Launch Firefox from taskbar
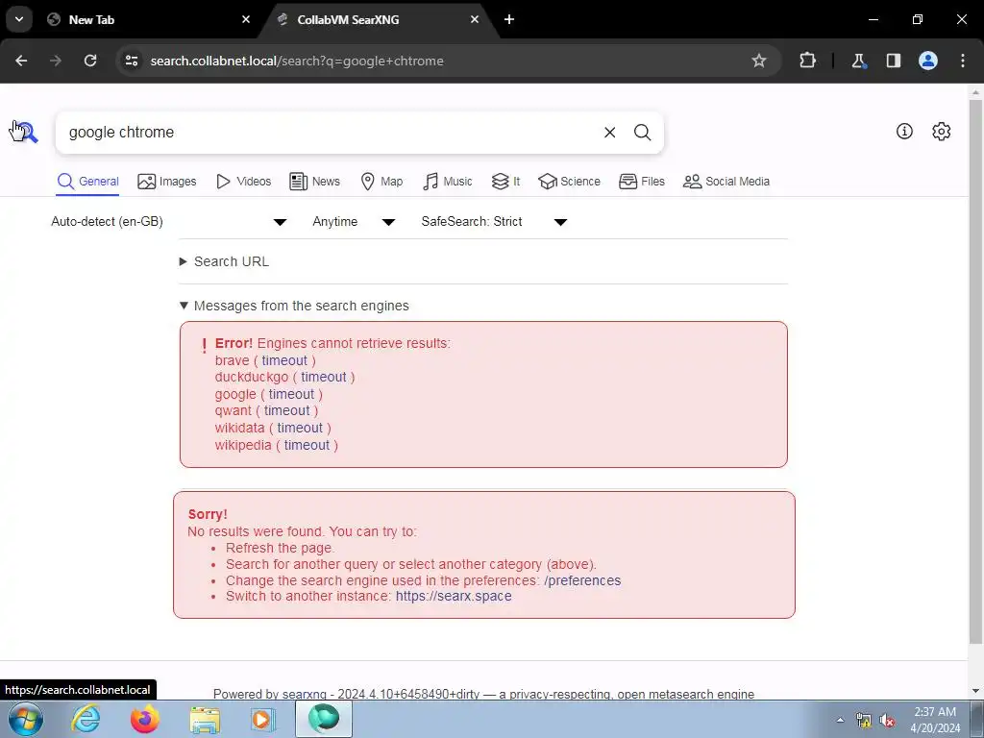This screenshot has height=738, width=984. [x=144, y=719]
